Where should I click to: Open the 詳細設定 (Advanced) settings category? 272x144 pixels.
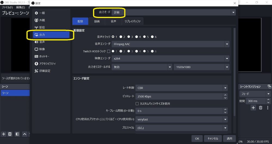(x=51, y=71)
